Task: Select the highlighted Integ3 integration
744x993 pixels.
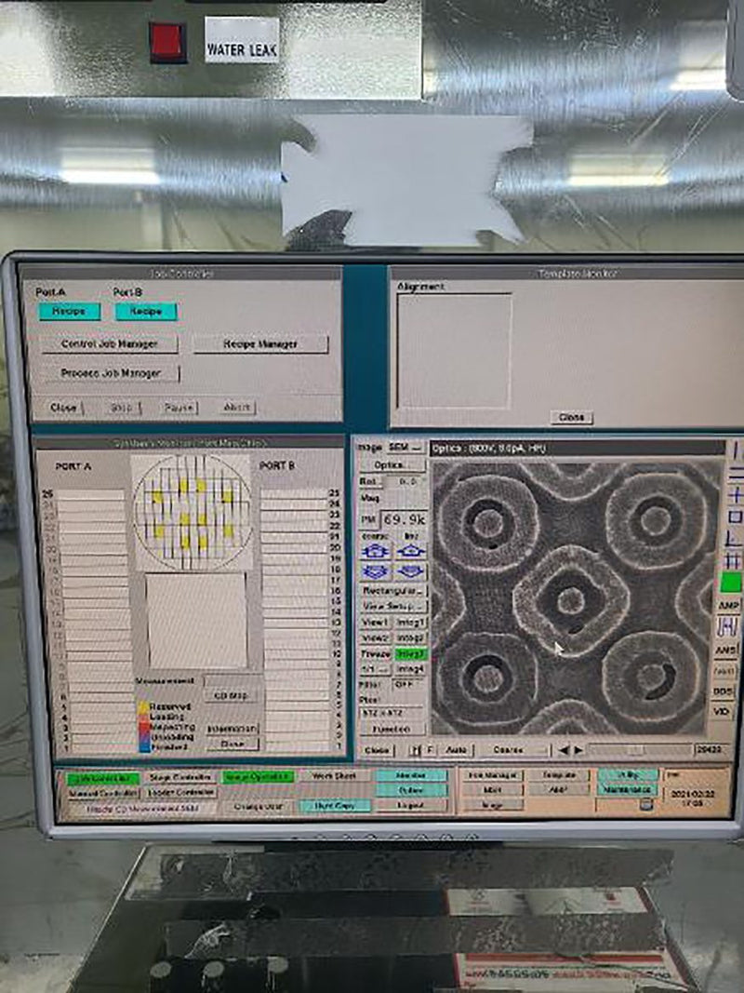Action: click(x=411, y=653)
